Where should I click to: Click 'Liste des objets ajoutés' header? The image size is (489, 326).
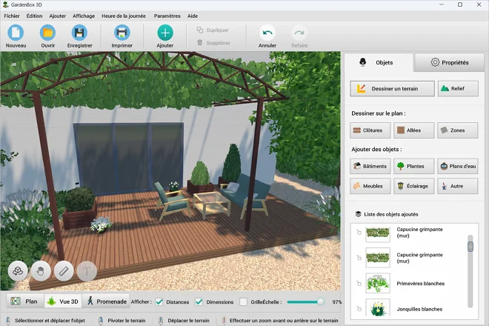point(390,214)
